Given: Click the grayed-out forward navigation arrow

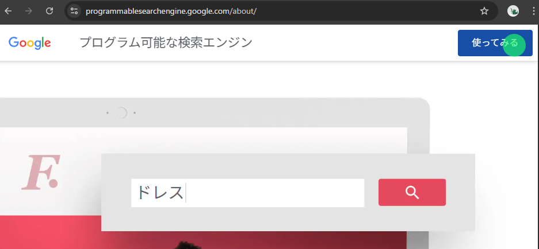Looking at the screenshot, I should [29, 11].
